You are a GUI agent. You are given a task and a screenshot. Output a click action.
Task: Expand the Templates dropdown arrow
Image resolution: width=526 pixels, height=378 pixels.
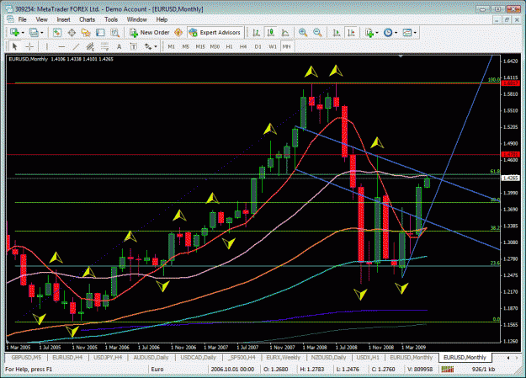tap(415, 33)
